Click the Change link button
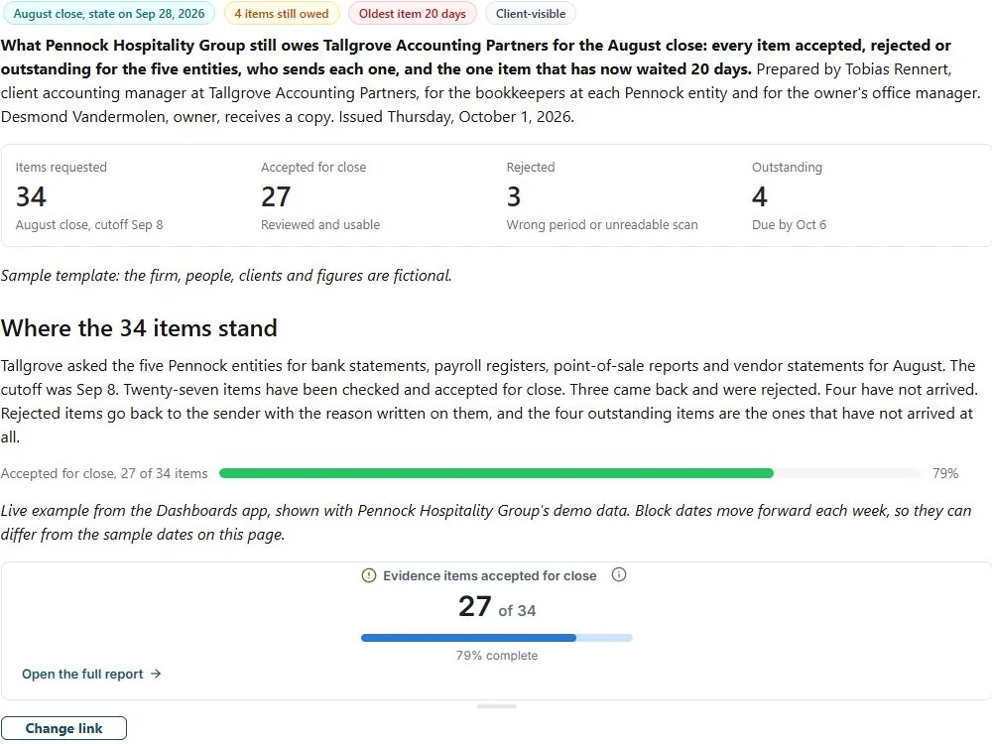 tap(63, 728)
